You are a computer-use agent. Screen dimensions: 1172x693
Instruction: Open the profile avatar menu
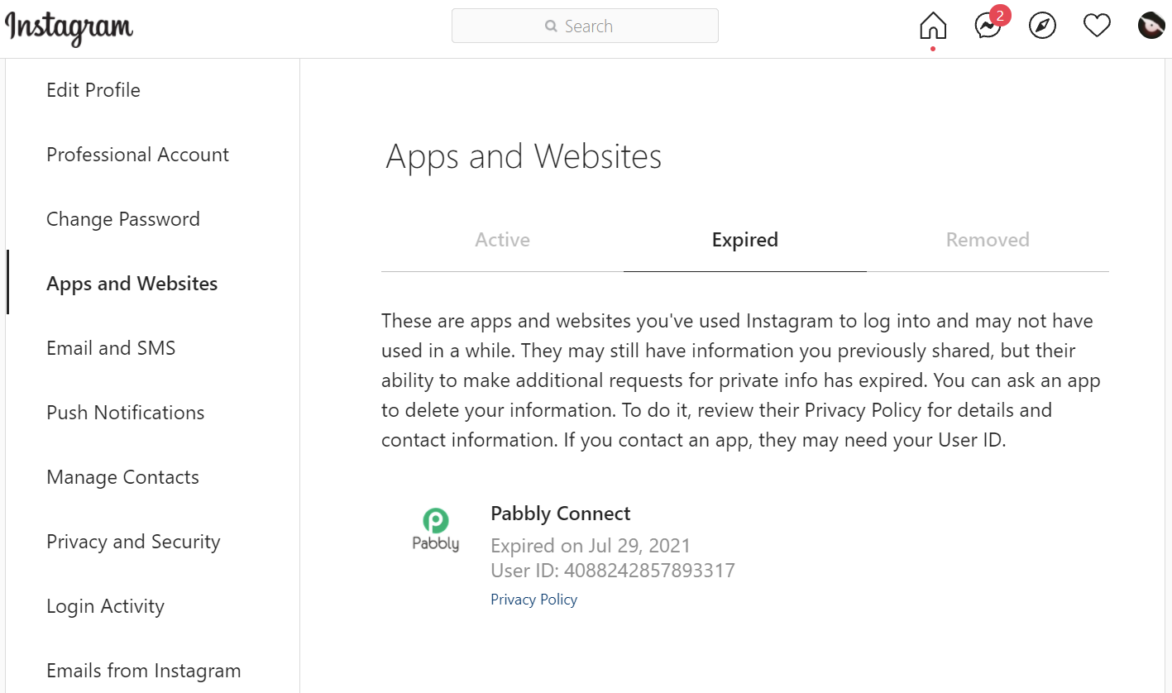1151,26
